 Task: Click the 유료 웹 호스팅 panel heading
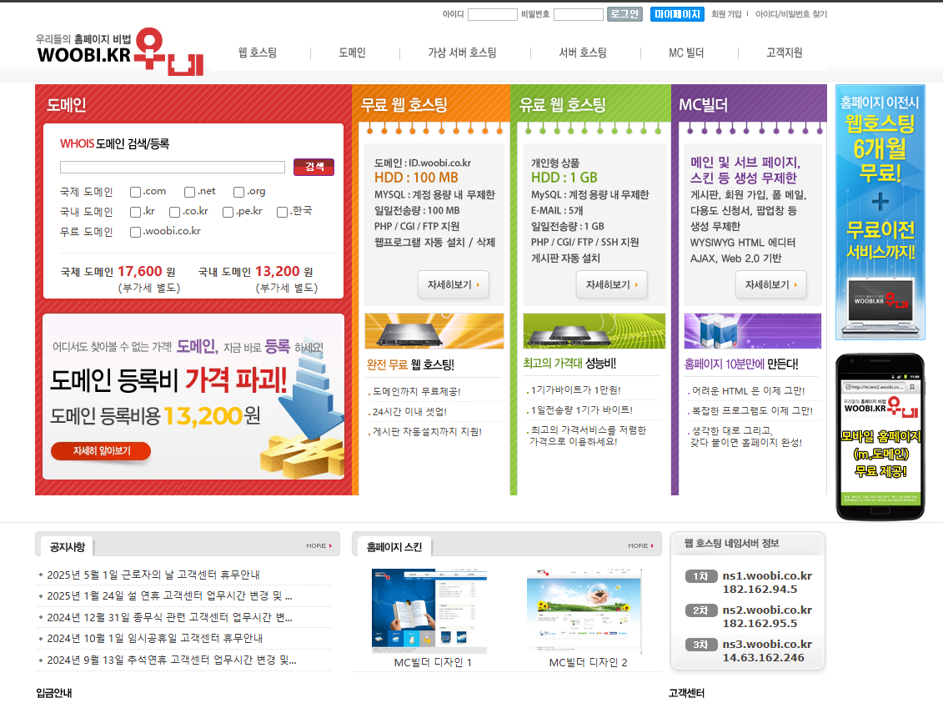[x=562, y=104]
